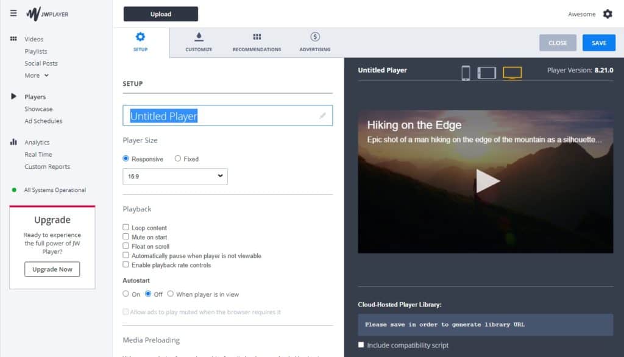Enable Loop content checkbox
Viewport: 624px width, 357px height.
tap(126, 227)
